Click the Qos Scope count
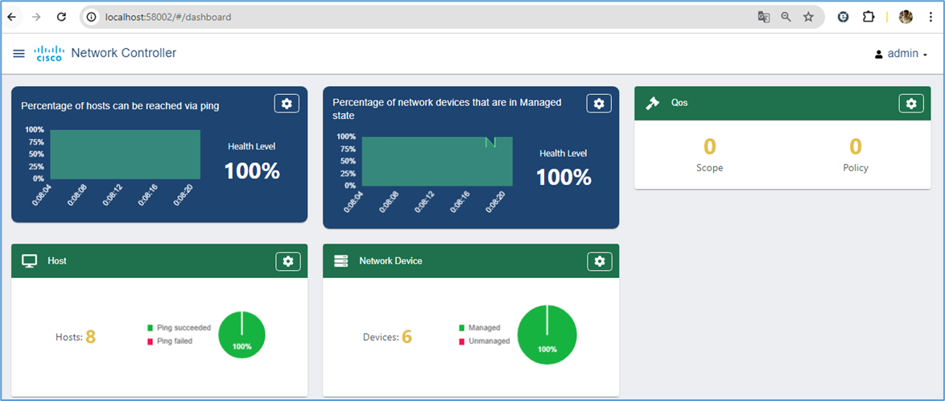 (x=709, y=146)
